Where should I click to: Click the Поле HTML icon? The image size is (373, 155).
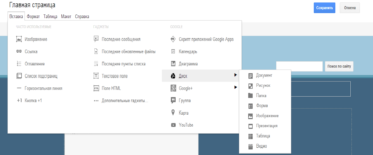coord(96,88)
